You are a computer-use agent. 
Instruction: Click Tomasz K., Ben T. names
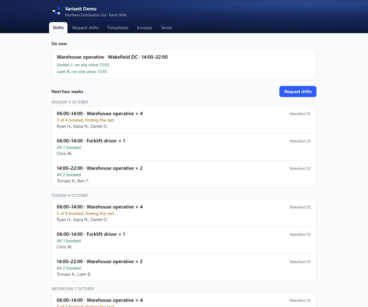(x=73, y=181)
